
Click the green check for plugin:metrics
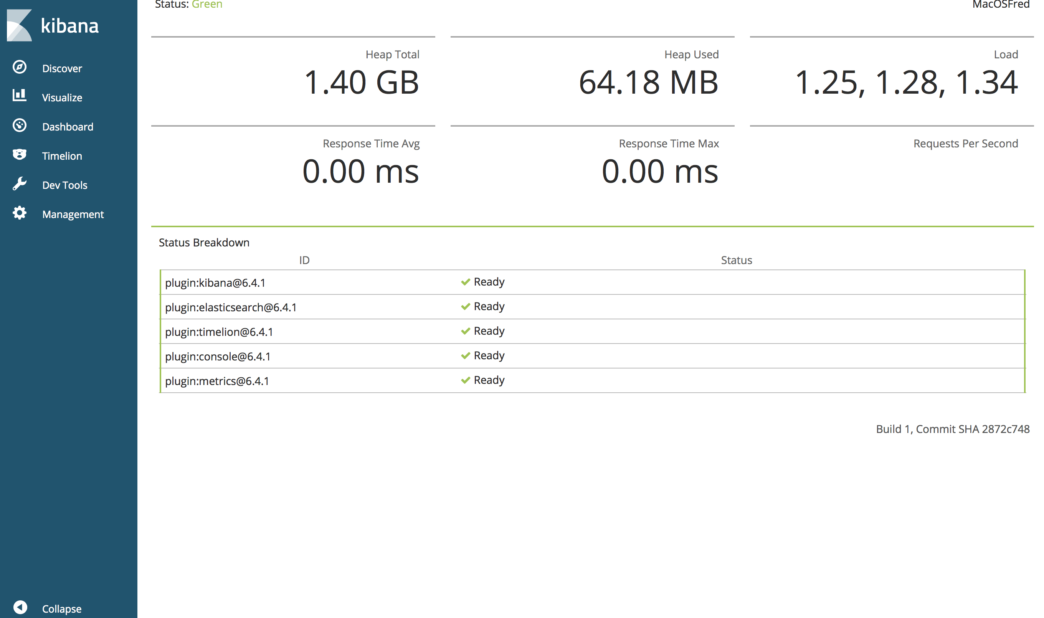point(466,380)
